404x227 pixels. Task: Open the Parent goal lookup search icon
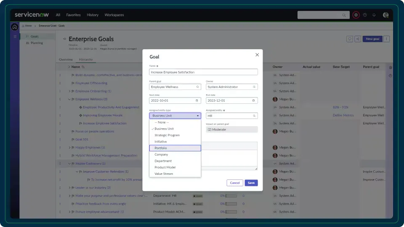coord(198,87)
